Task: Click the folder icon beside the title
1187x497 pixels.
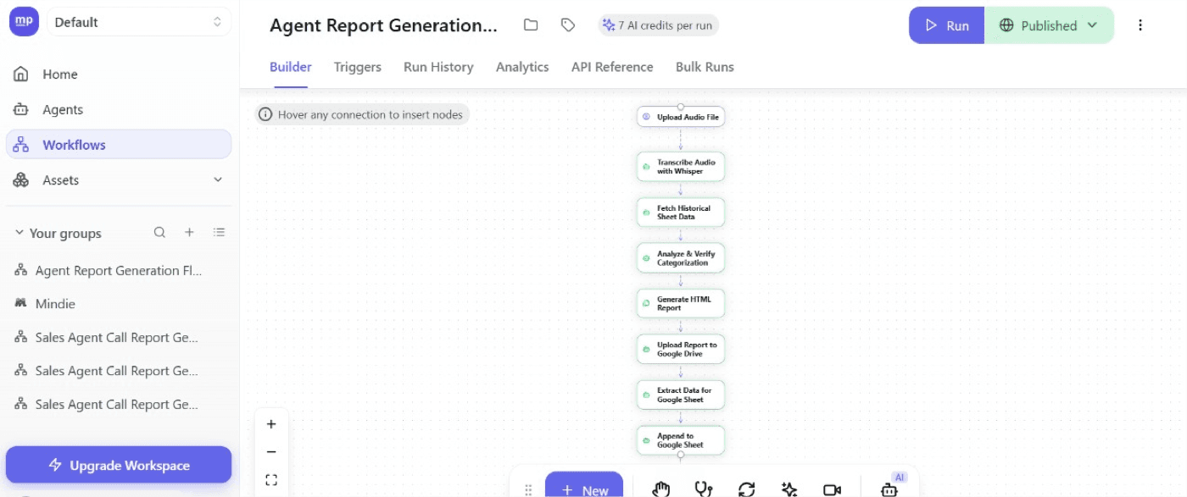Action: click(x=531, y=25)
